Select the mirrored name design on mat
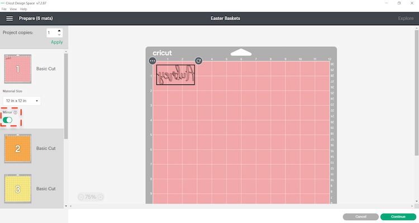This screenshot has width=419, height=223. 175,74
